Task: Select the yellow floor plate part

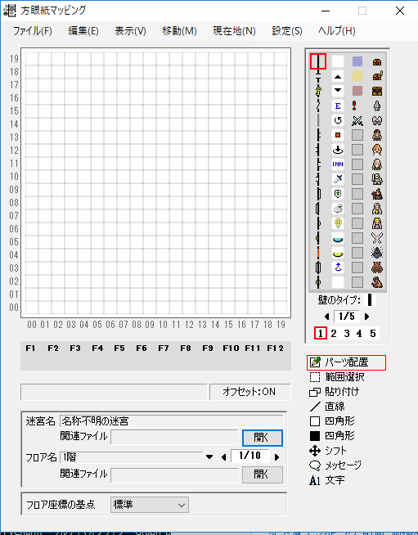Action: [338, 253]
